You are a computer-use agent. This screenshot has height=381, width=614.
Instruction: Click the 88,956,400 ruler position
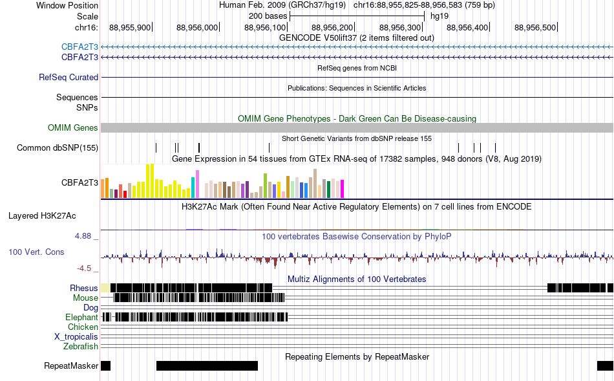(x=467, y=27)
